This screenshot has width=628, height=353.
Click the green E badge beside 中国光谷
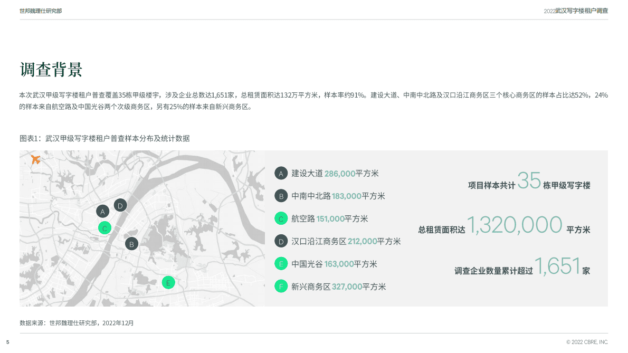click(281, 264)
